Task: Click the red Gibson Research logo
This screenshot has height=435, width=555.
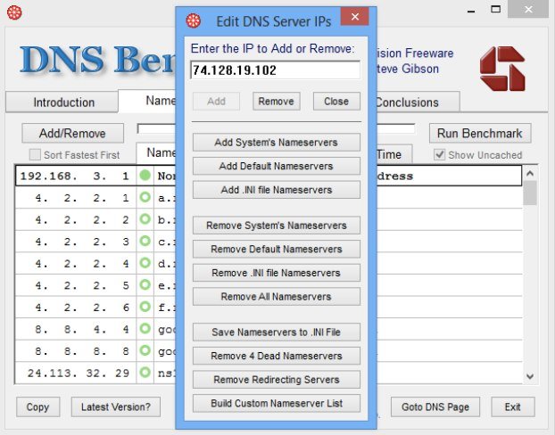Action: (x=502, y=69)
